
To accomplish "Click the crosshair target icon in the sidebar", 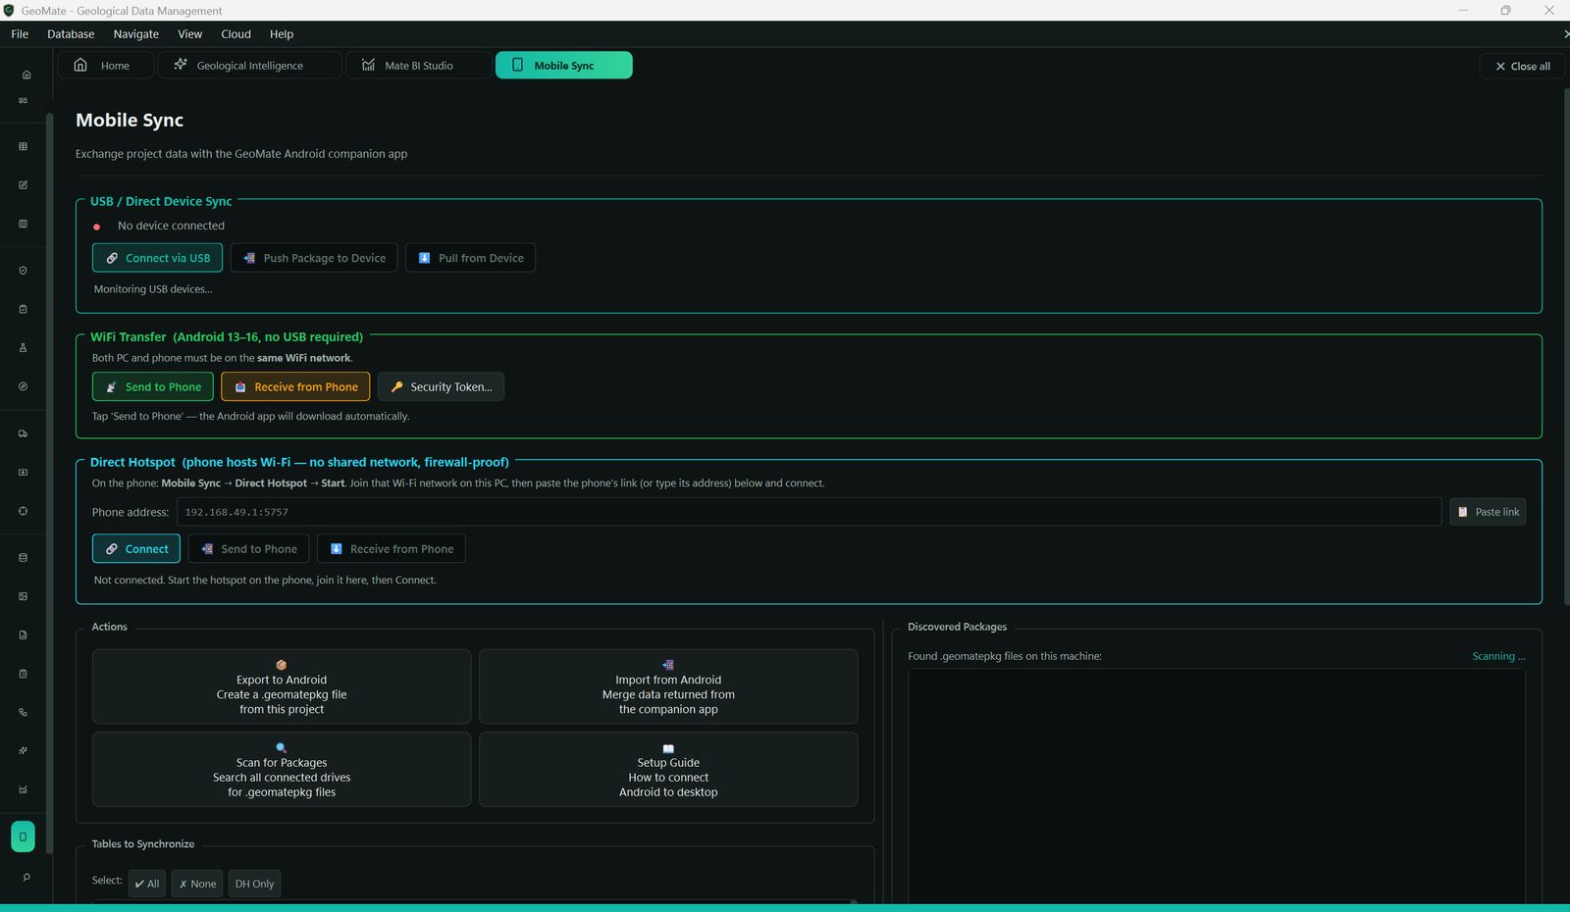I will pyautogui.click(x=23, y=511).
